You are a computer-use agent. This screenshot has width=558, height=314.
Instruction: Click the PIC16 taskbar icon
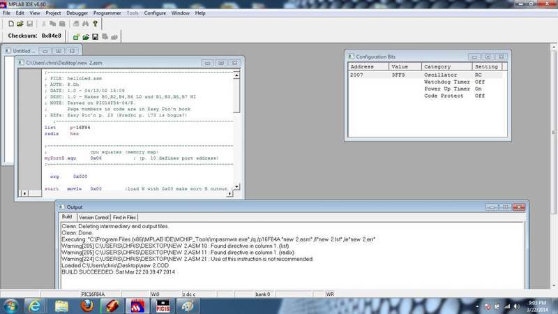163,306
